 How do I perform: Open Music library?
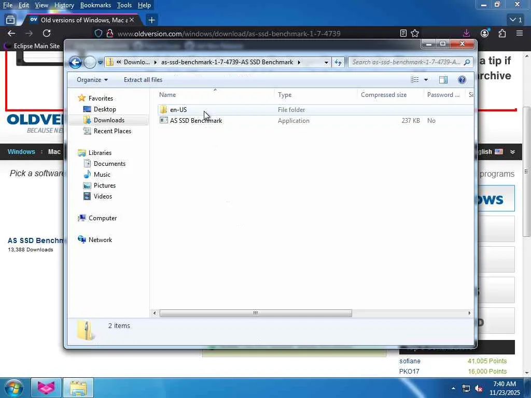(102, 175)
